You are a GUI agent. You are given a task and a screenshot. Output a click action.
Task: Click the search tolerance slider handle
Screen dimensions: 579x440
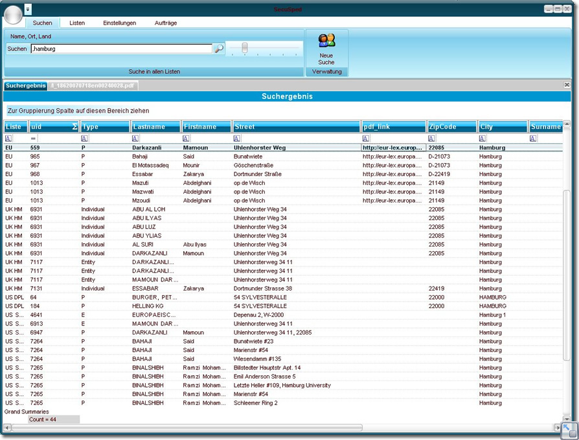coord(245,48)
